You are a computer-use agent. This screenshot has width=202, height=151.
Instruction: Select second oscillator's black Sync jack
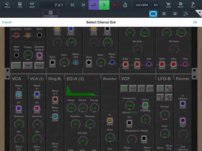[x=89, y=62]
